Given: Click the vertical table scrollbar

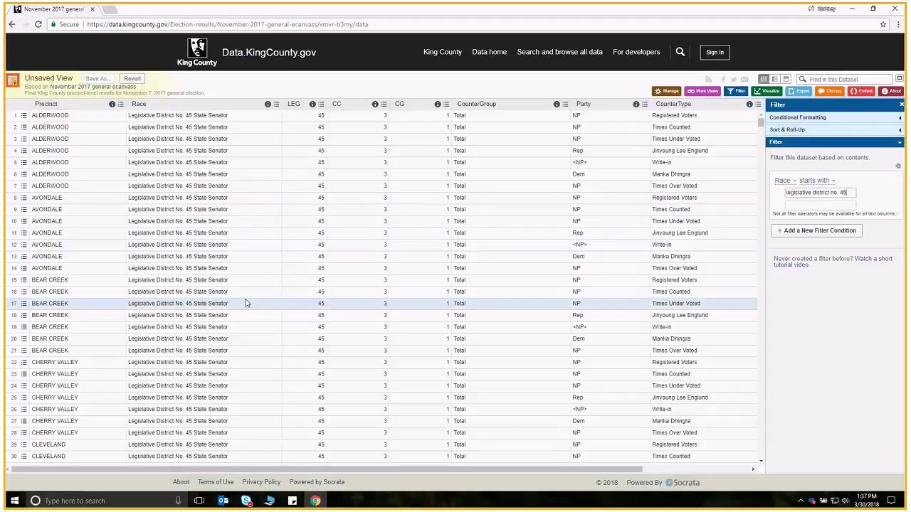Looking at the screenshot, I should [x=761, y=122].
